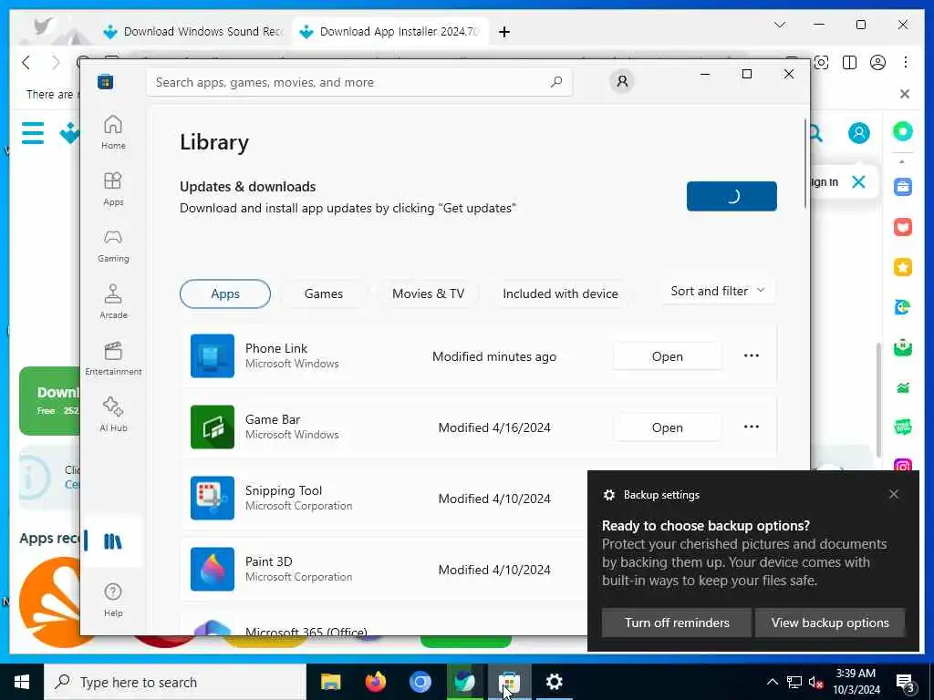Open the Store account profile icon
The image size is (934, 700).
[622, 81]
